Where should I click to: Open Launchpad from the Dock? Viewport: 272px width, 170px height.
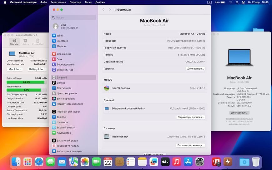[x=28, y=162]
